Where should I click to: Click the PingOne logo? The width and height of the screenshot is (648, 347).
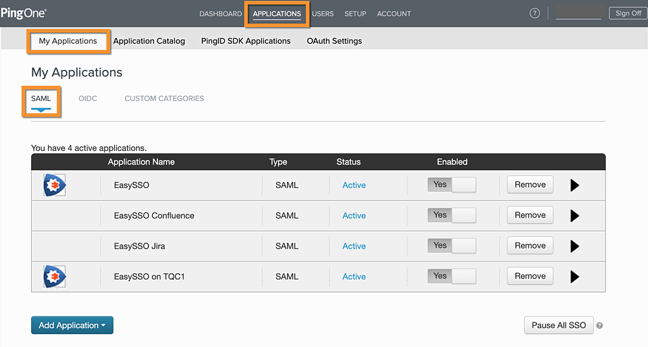point(23,13)
